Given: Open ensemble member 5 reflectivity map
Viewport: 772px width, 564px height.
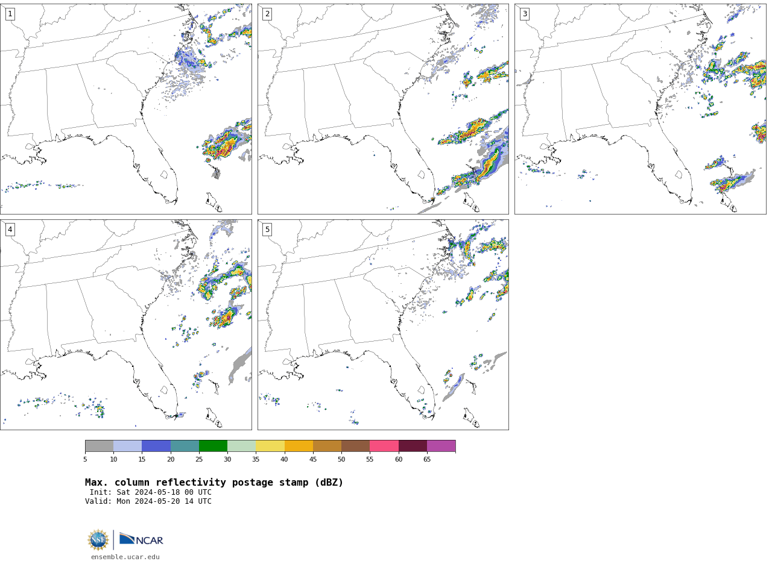Looking at the screenshot, I should pyautogui.click(x=383, y=325).
